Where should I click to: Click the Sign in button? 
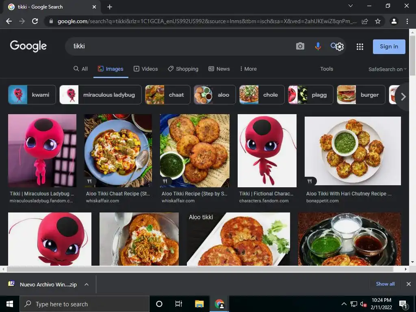(x=389, y=47)
